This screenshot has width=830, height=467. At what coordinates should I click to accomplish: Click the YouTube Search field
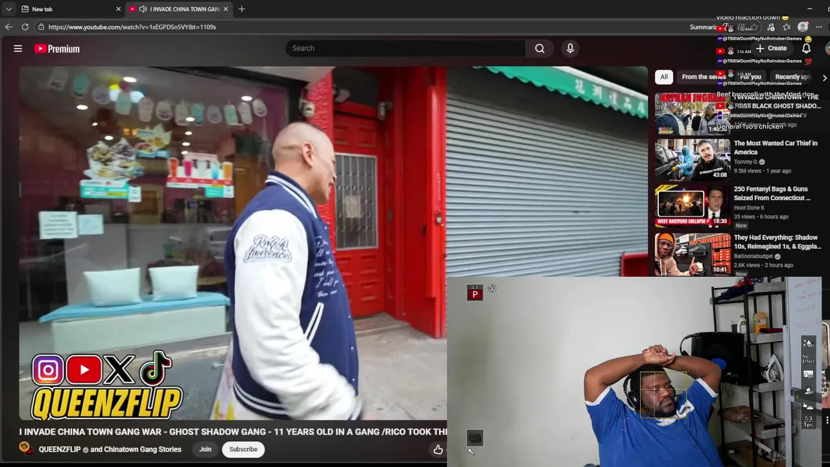[x=405, y=49]
